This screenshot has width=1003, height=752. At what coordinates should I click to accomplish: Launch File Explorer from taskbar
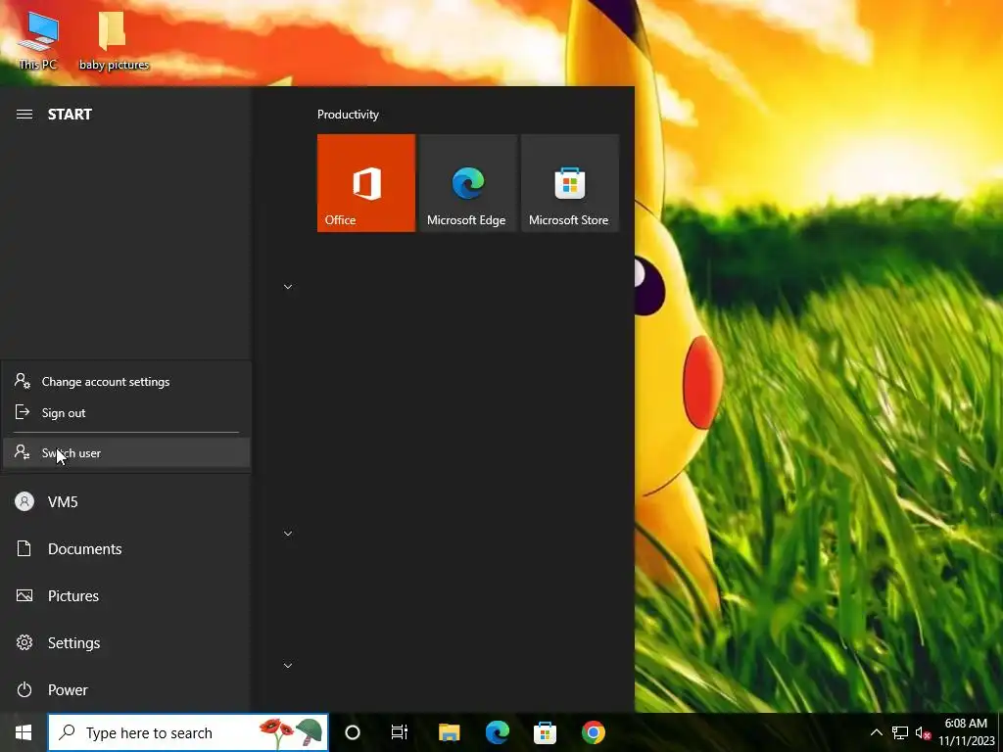[449, 732]
